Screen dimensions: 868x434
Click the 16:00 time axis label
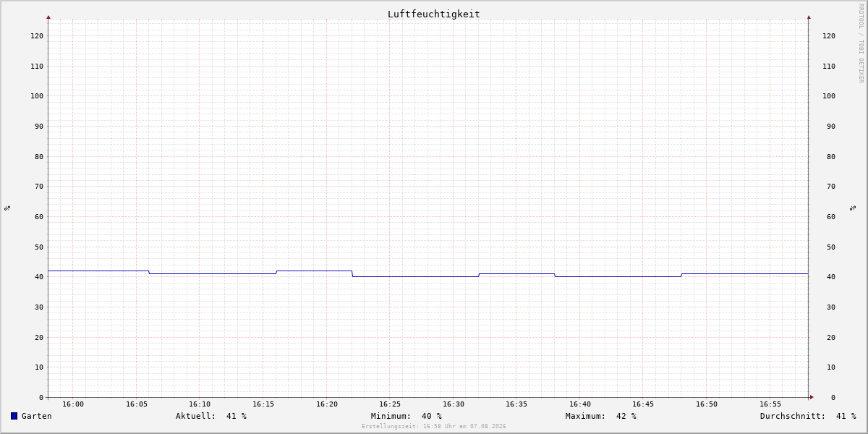(73, 404)
